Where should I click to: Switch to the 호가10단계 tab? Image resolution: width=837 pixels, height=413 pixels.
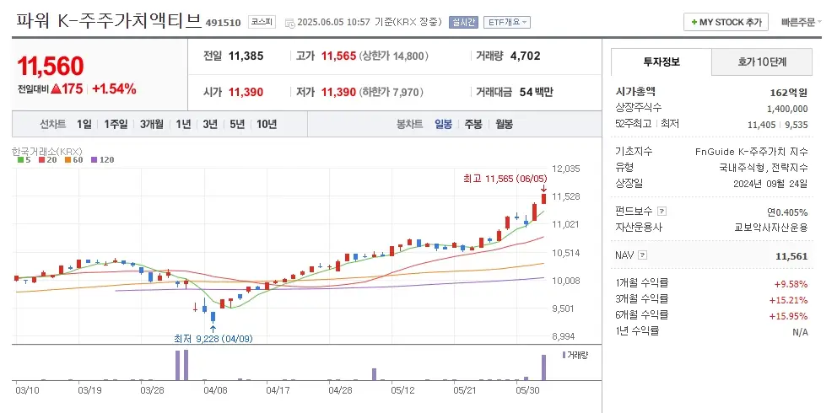click(762, 62)
